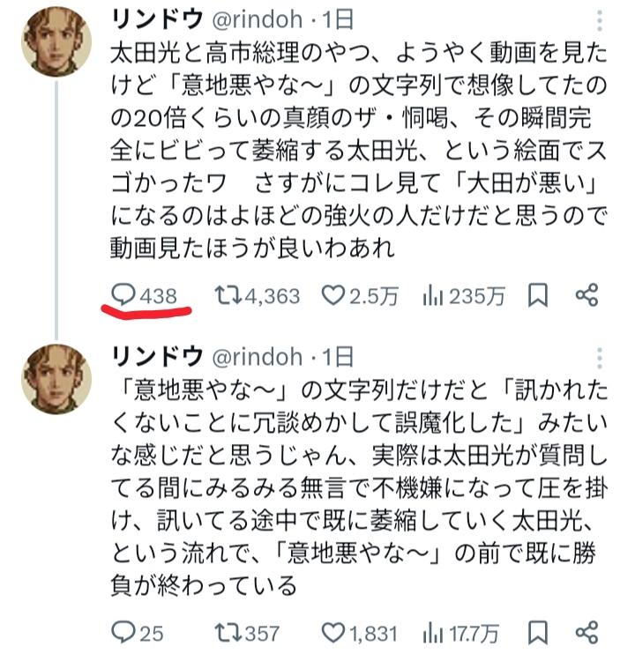Bookmark the second tweet
This screenshot has height=661, width=635.
pyautogui.click(x=537, y=632)
